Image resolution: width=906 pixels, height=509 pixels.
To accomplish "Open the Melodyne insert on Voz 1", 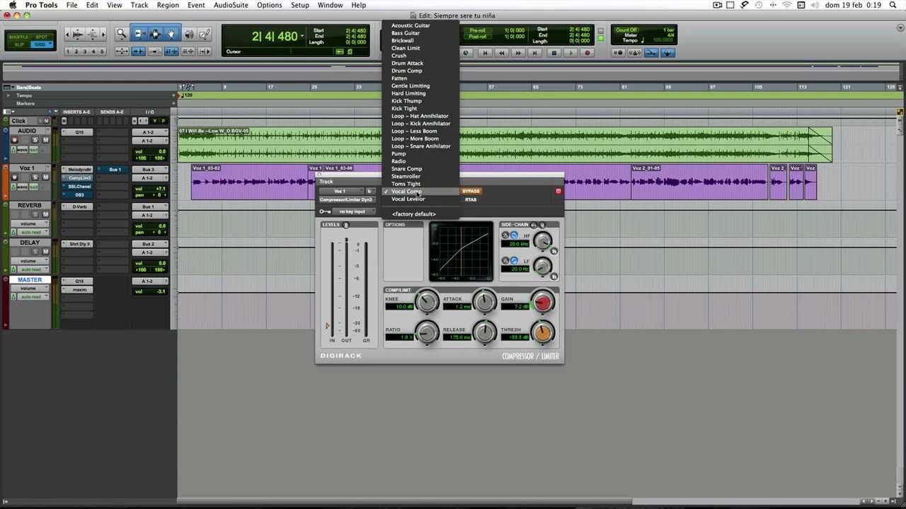I will tap(77, 170).
